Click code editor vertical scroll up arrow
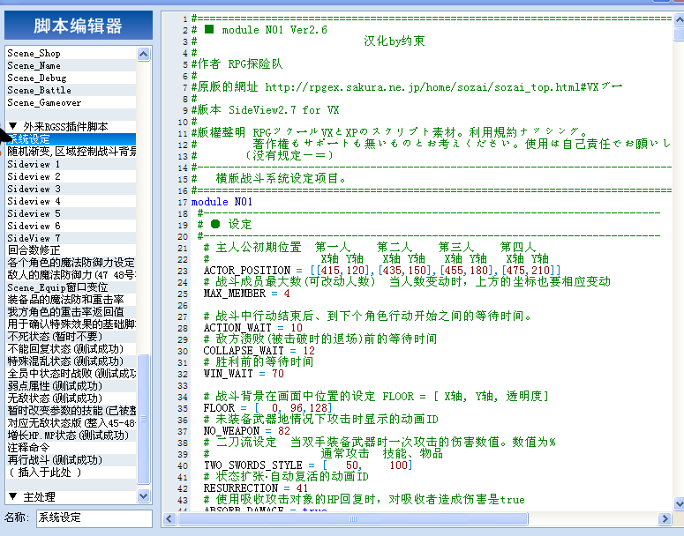The image size is (684, 536). pos(679,19)
